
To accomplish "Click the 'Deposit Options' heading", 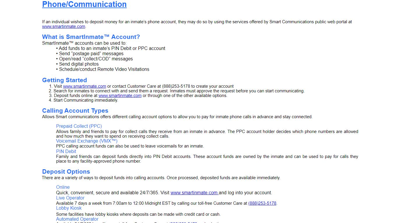I will 66,172.
